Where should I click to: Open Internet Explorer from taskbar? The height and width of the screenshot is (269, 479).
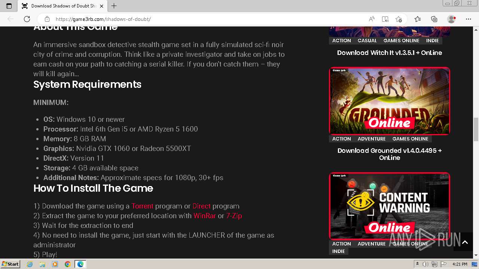30,264
